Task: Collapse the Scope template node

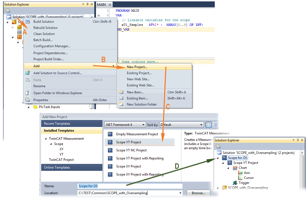Action: 51,144
